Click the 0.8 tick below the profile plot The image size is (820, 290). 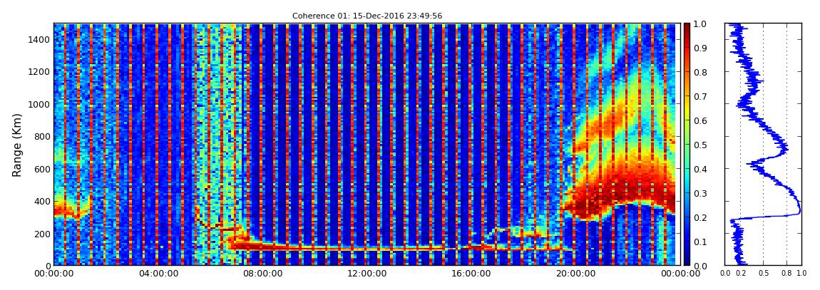pyautogui.click(x=786, y=273)
